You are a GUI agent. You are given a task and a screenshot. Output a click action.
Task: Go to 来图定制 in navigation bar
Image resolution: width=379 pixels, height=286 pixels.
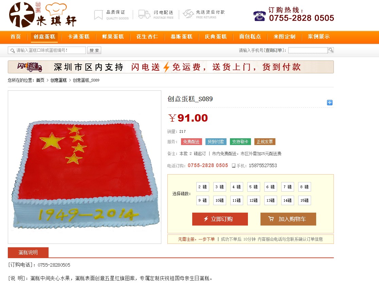[285, 37]
